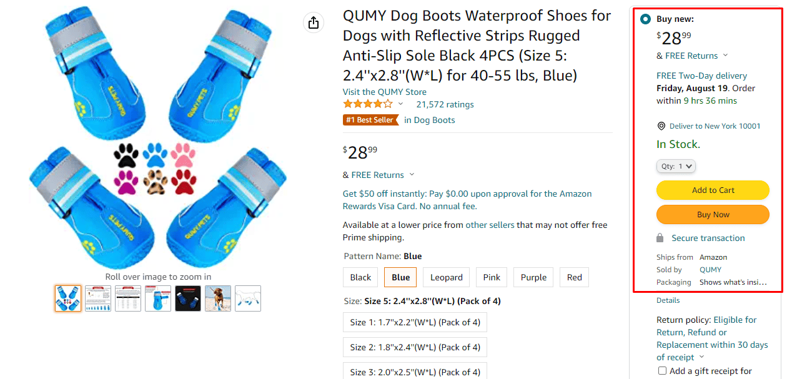This screenshot has width=787, height=379.
Task: Check the Add a gift receipt box
Action: click(662, 371)
